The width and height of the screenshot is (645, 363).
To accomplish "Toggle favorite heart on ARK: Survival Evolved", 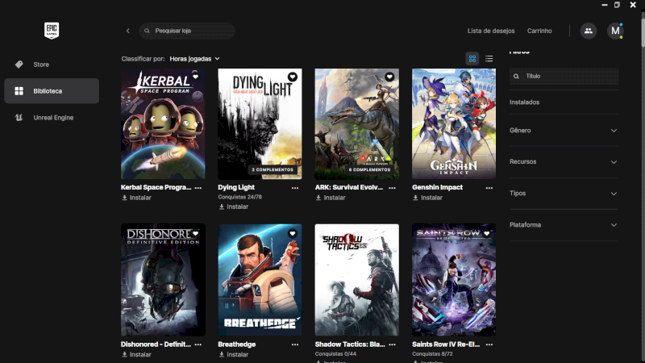I will click(389, 77).
